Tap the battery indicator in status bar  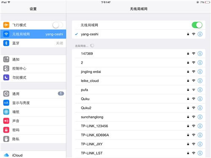[208, 2]
